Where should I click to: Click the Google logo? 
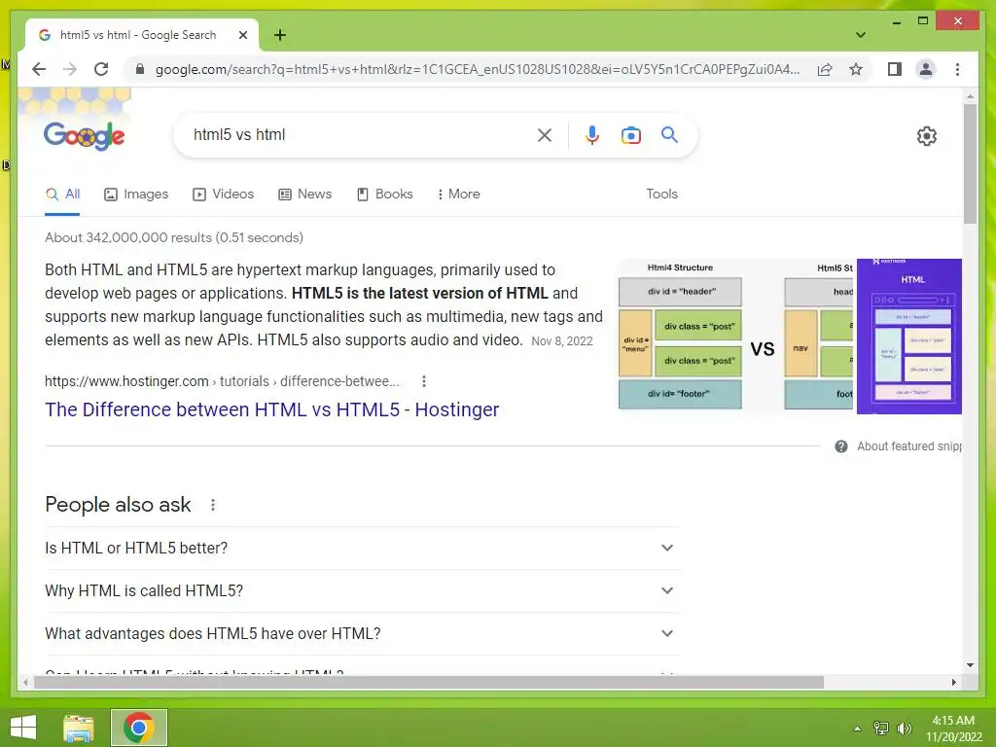point(84,135)
